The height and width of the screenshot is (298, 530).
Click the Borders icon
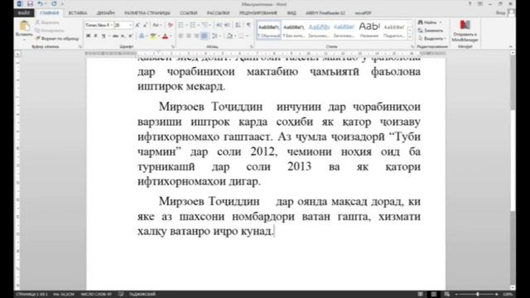pos(242,36)
